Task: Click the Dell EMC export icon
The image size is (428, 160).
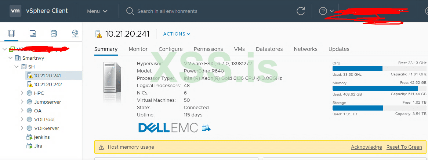Action: pos(207,127)
